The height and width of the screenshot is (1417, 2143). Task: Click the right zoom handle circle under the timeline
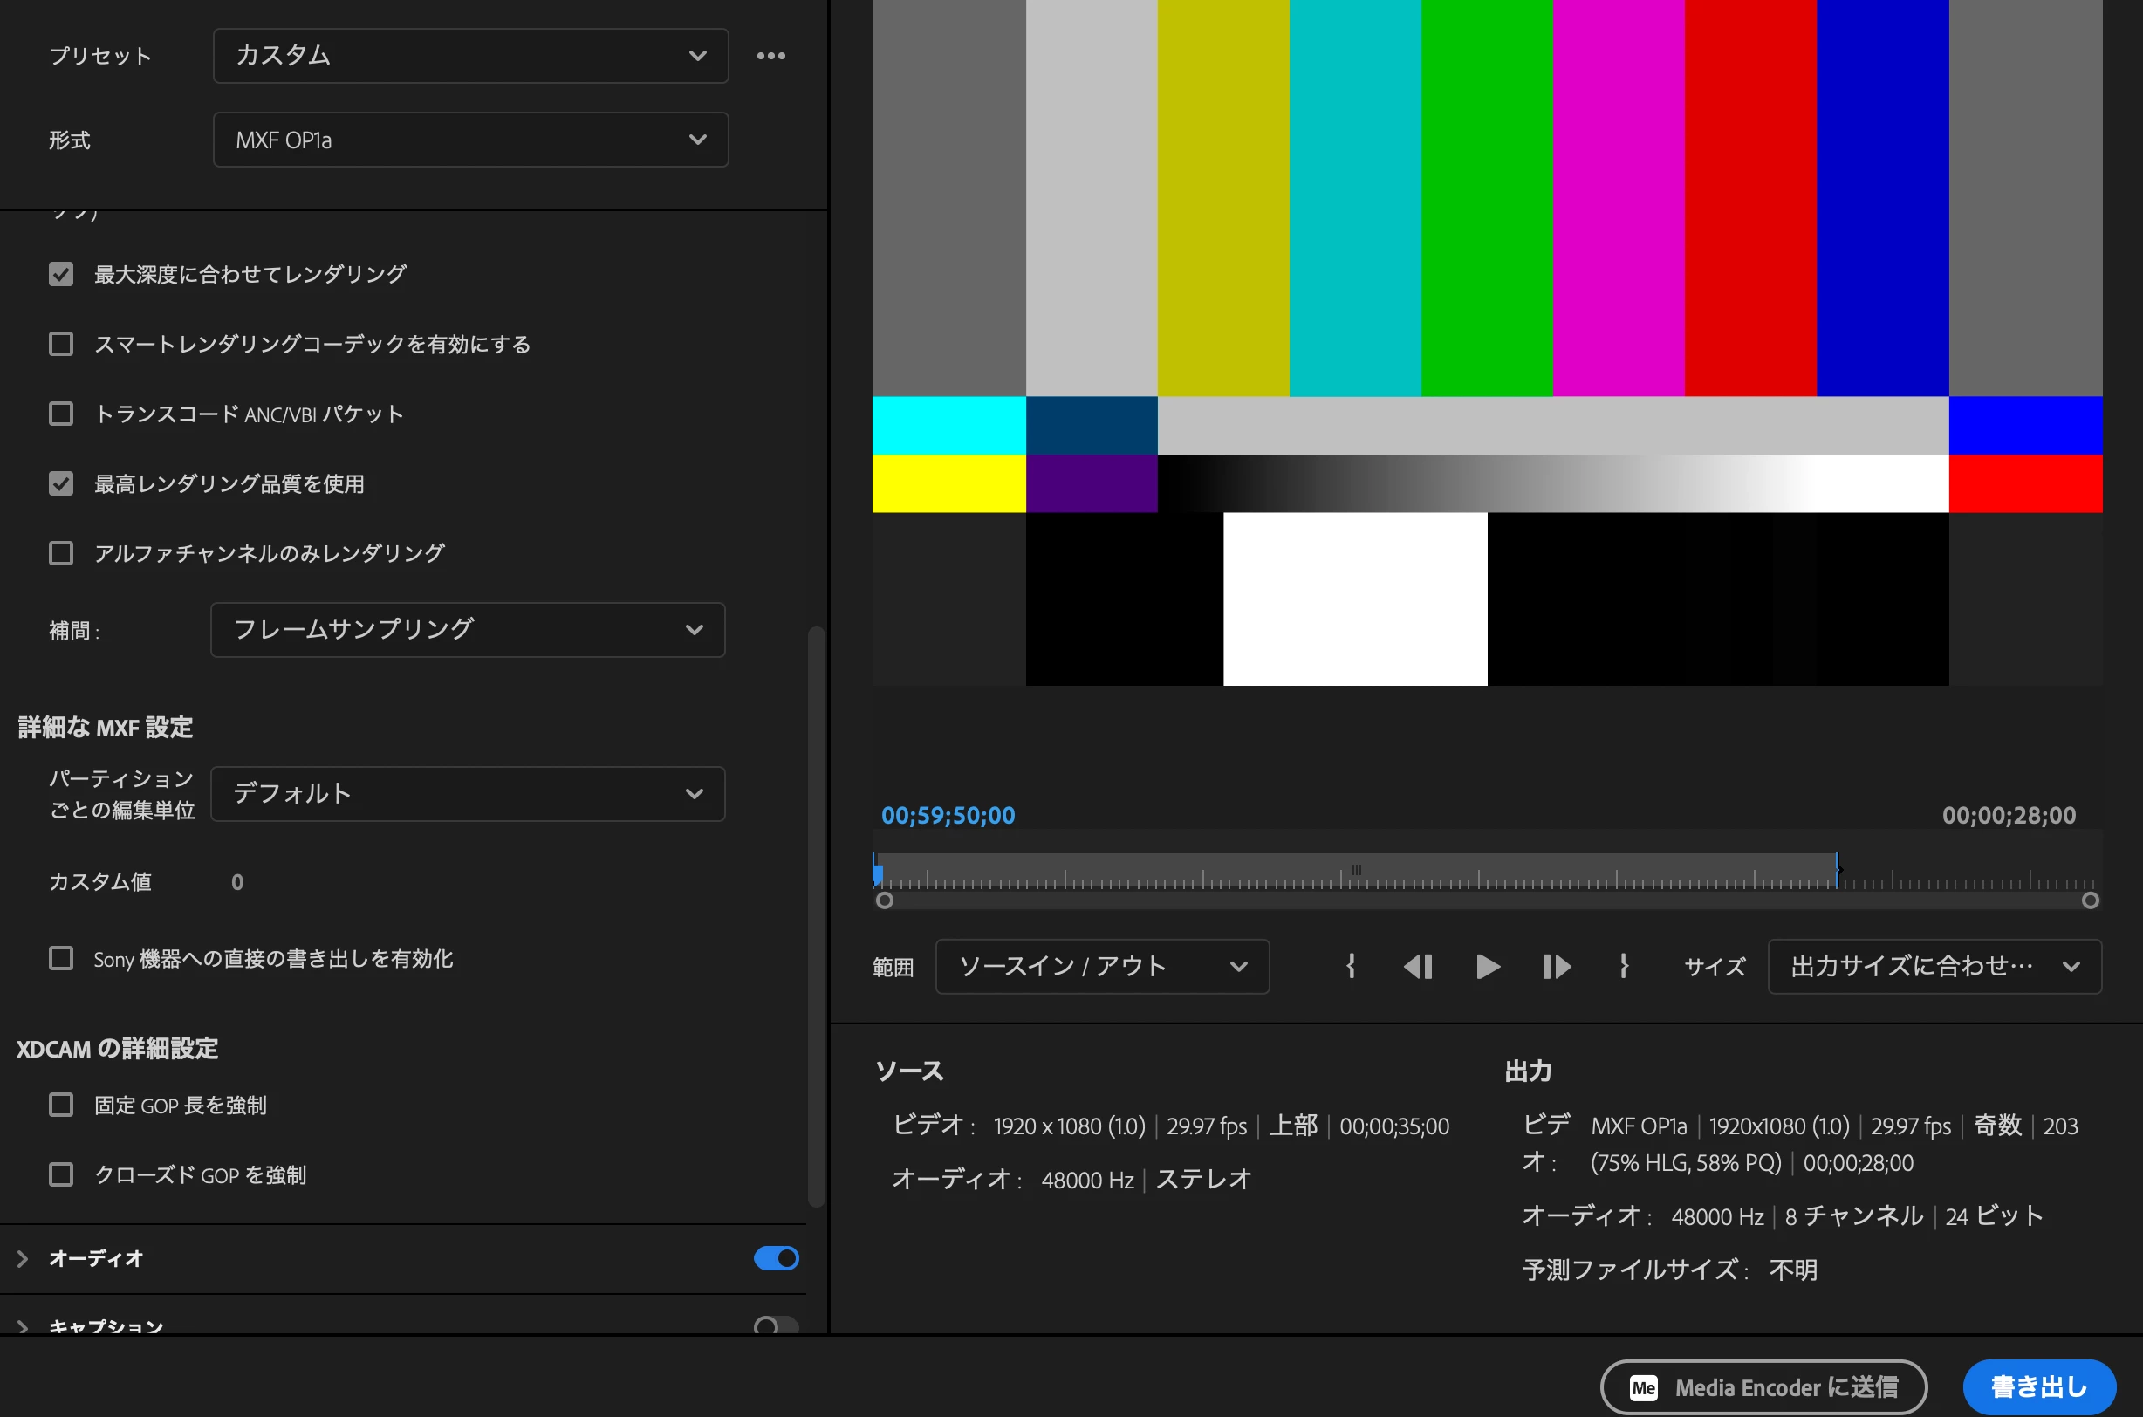pyautogui.click(x=2090, y=900)
